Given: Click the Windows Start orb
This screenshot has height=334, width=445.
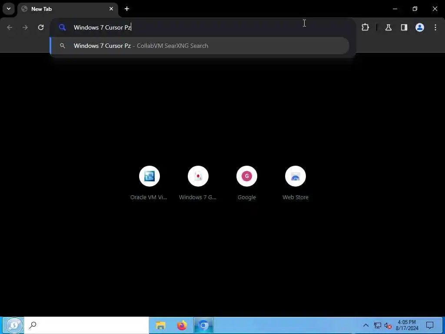Looking at the screenshot, I should [14, 325].
